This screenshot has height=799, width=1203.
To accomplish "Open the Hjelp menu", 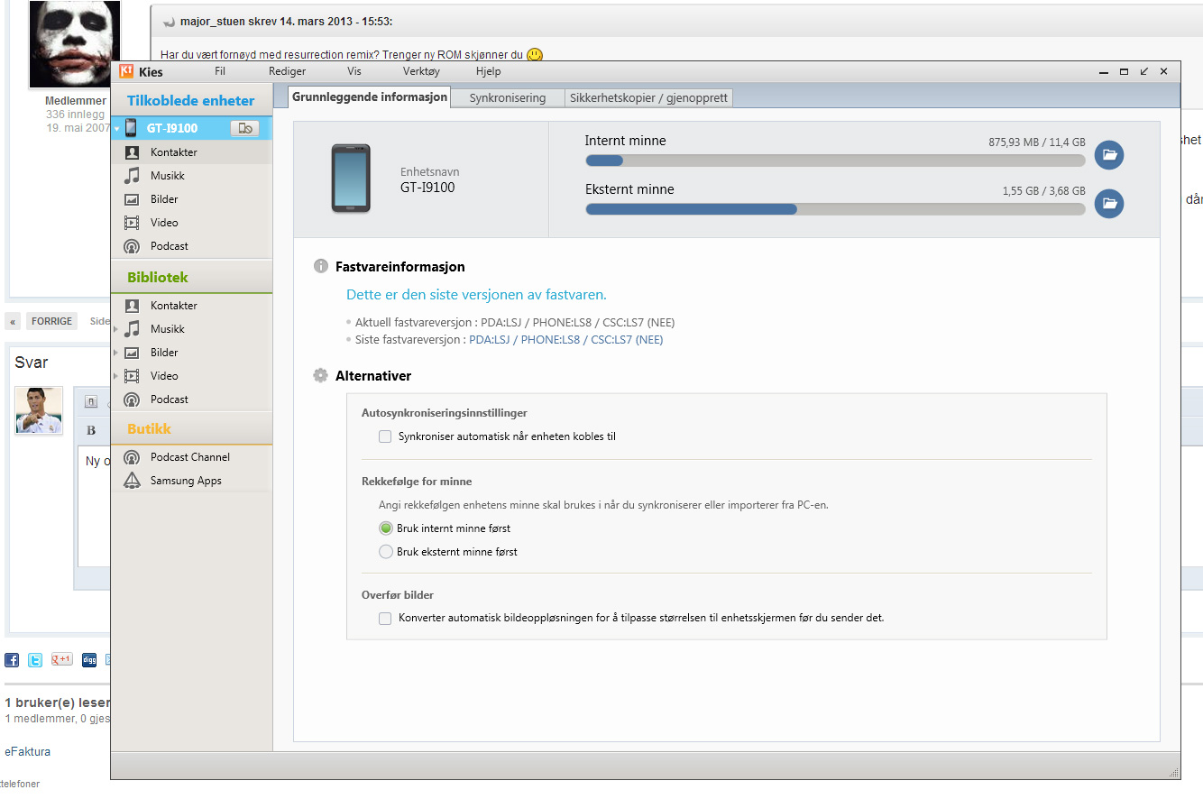I will tap(488, 71).
